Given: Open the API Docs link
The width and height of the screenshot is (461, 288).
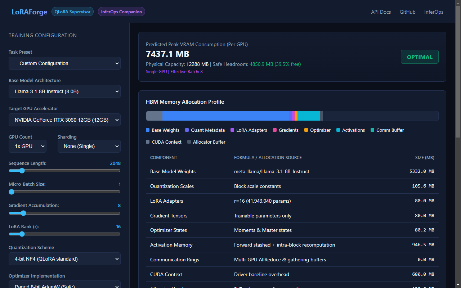Looking at the screenshot, I should (x=381, y=12).
